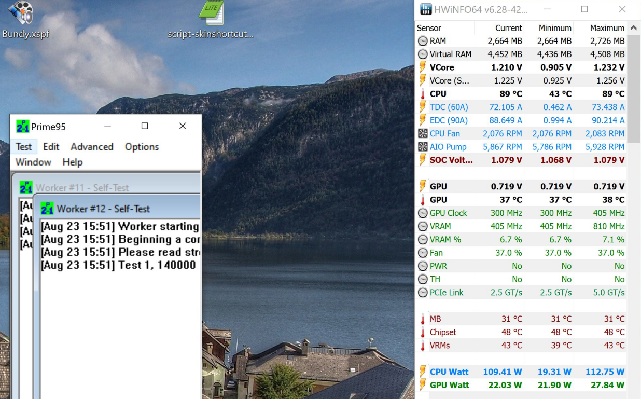Image resolution: width=641 pixels, height=399 pixels.
Task: Select the 'Test 1, 140000' log line
Action: 119,265
